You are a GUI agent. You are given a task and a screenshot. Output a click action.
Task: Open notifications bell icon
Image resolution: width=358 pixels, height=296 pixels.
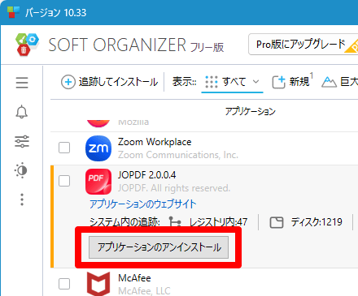point(22,112)
